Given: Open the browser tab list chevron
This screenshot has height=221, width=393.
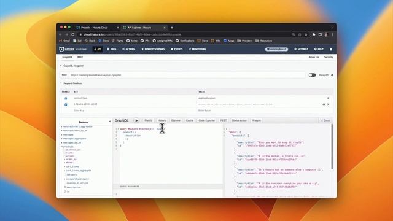Looking at the screenshot, I should click(x=332, y=28).
